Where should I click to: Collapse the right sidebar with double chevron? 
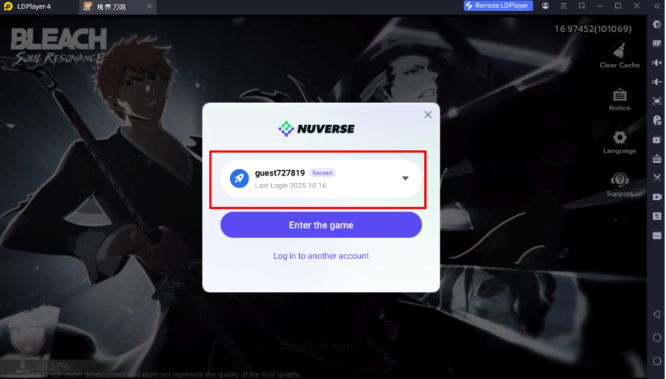tap(657, 6)
